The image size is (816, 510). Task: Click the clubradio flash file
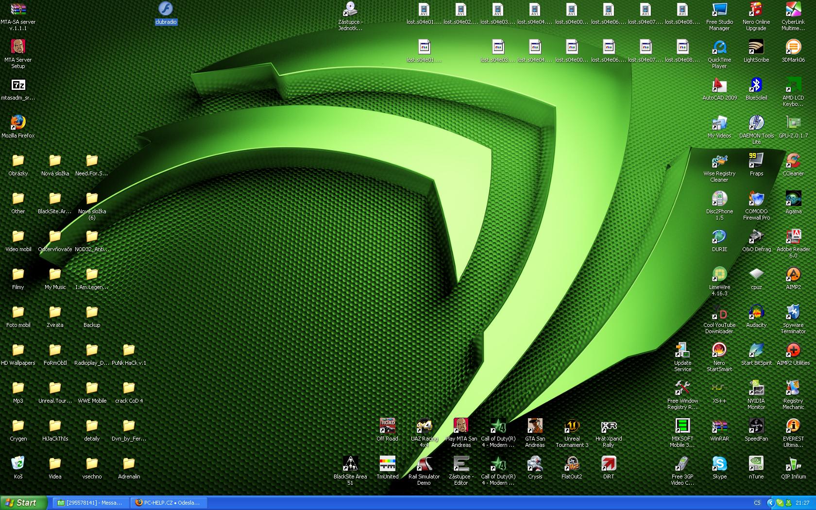click(166, 9)
